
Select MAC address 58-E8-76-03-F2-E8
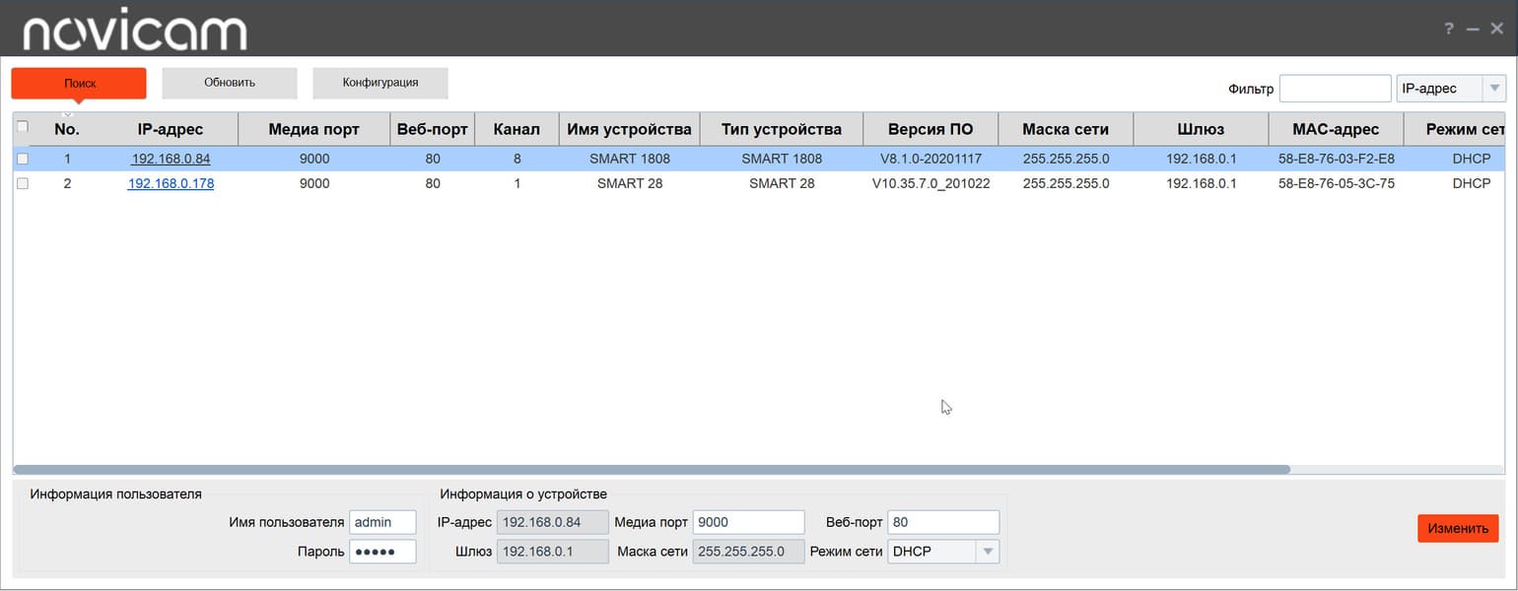click(x=1336, y=159)
